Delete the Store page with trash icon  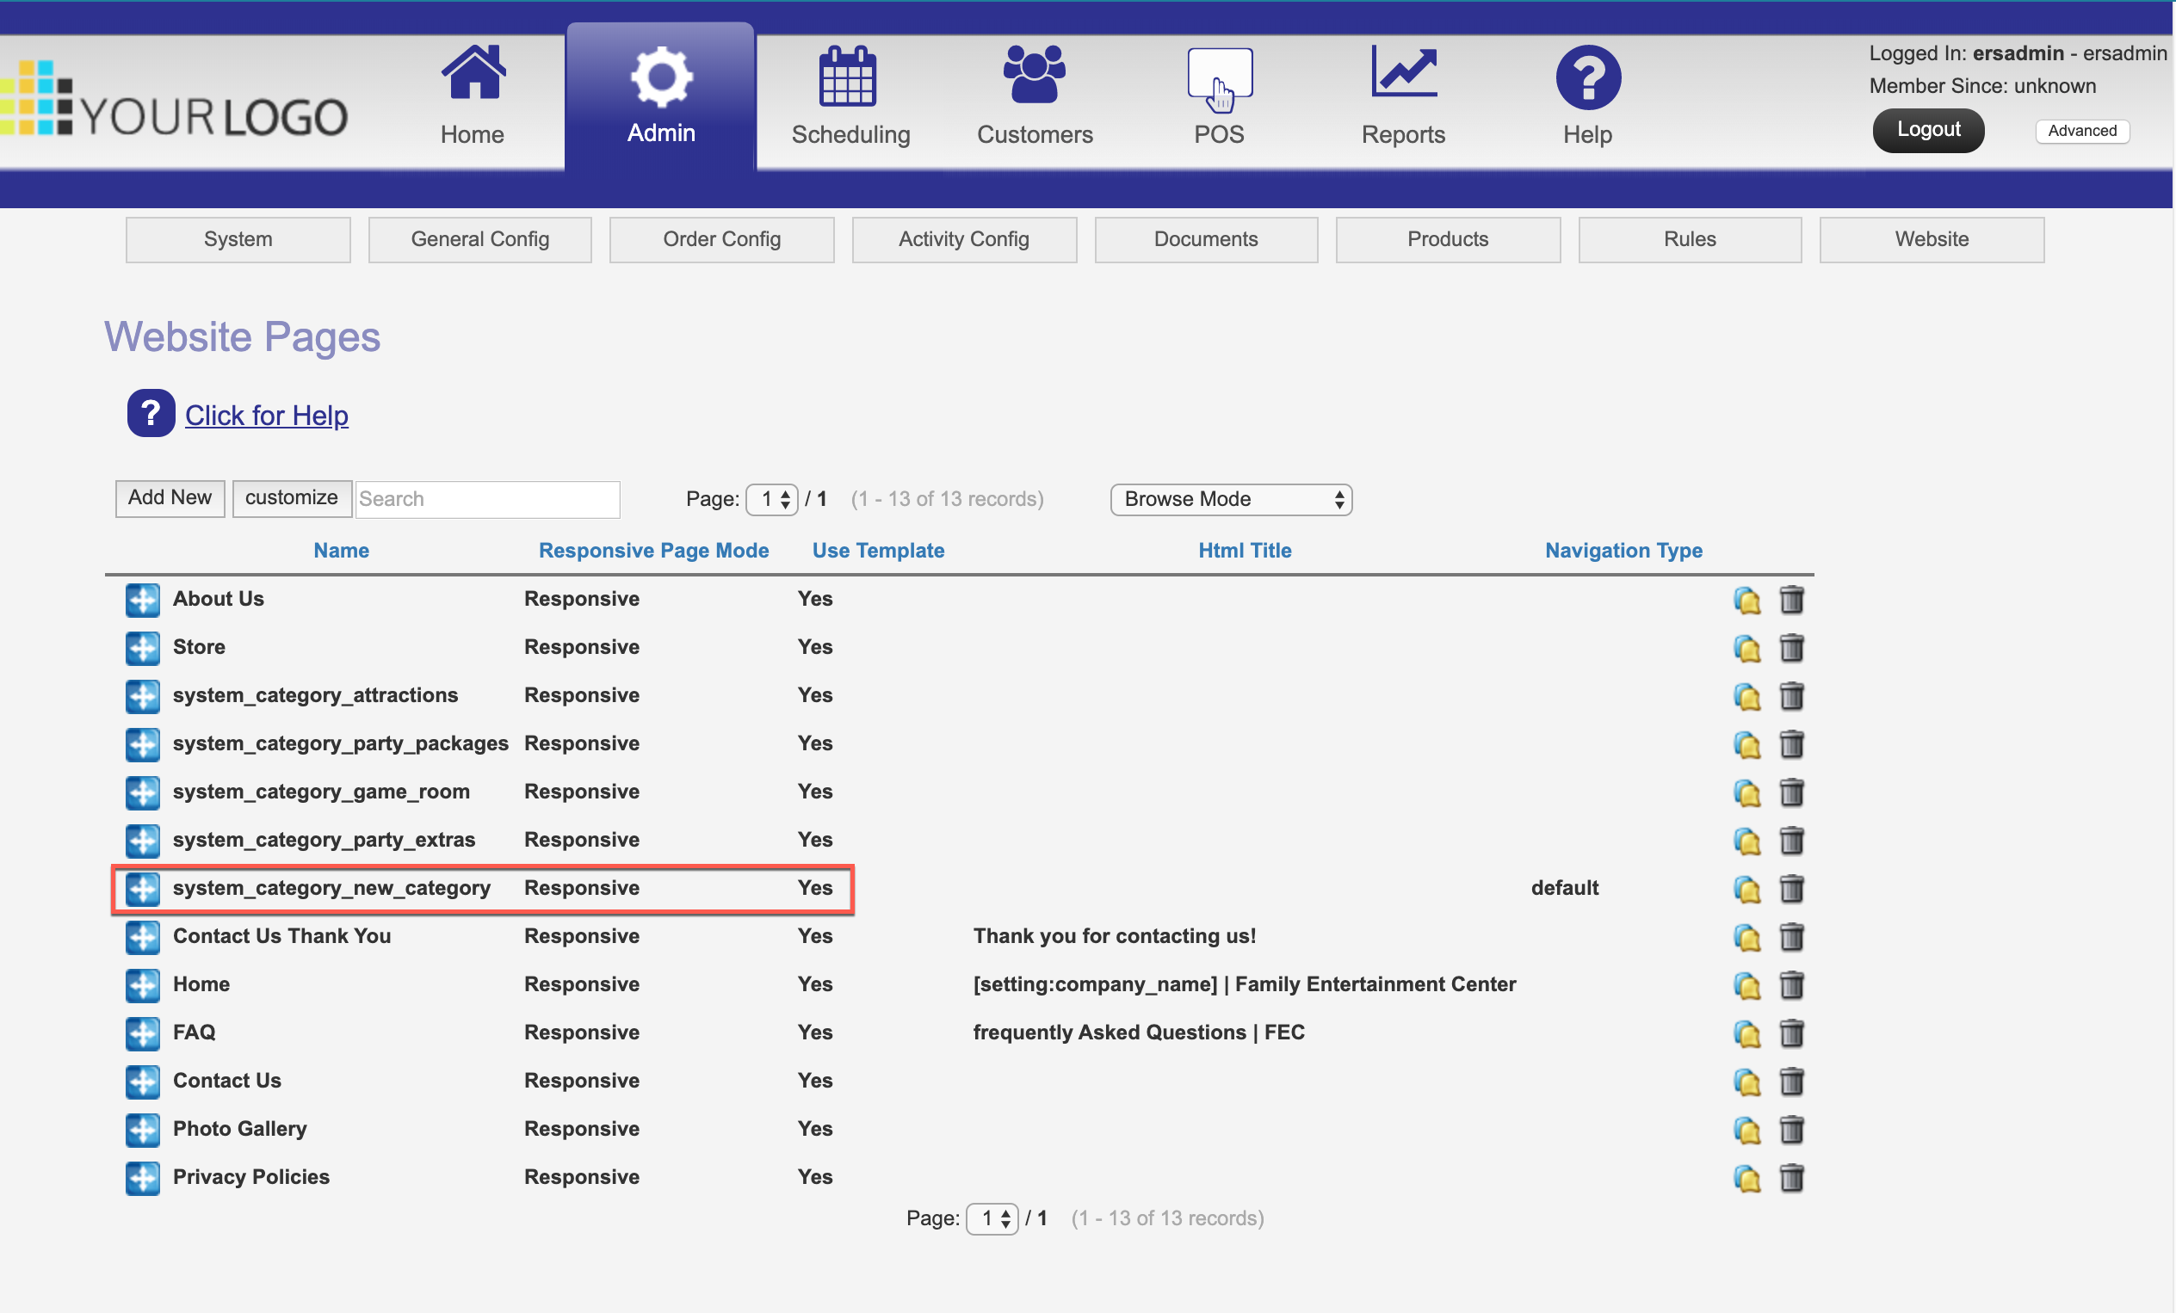tap(1791, 648)
